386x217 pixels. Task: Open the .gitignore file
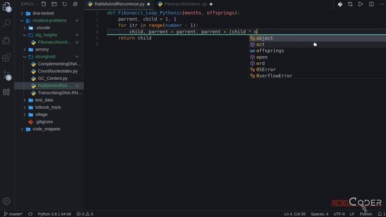[44, 122]
